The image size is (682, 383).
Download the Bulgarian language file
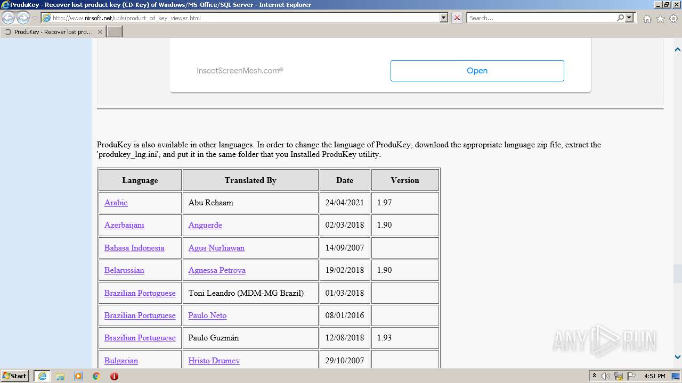pos(121,361)
